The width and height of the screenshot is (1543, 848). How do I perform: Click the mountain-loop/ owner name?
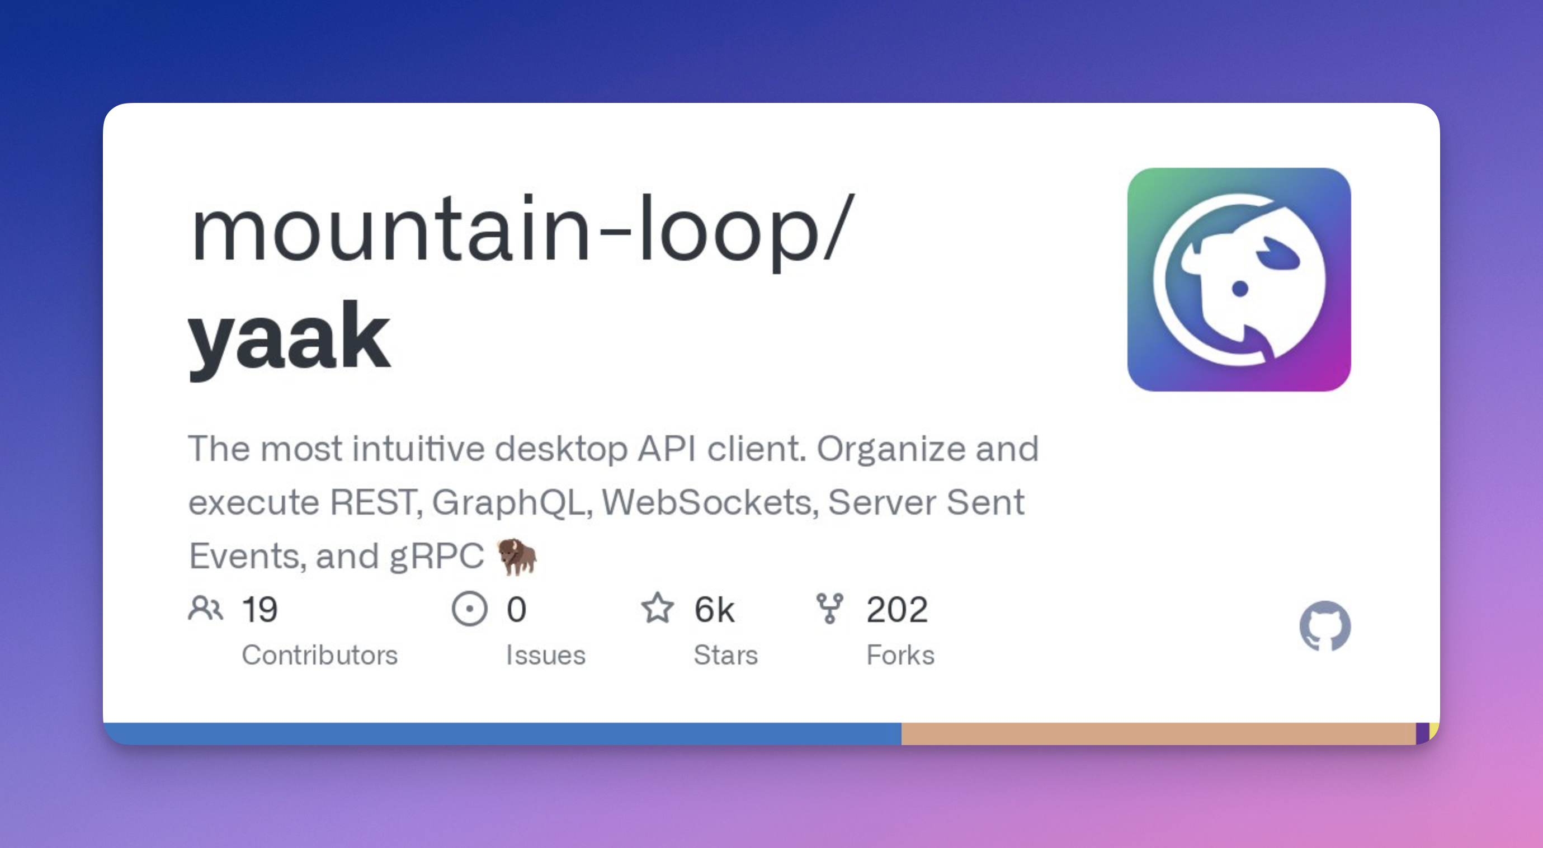tap(521, 230)
